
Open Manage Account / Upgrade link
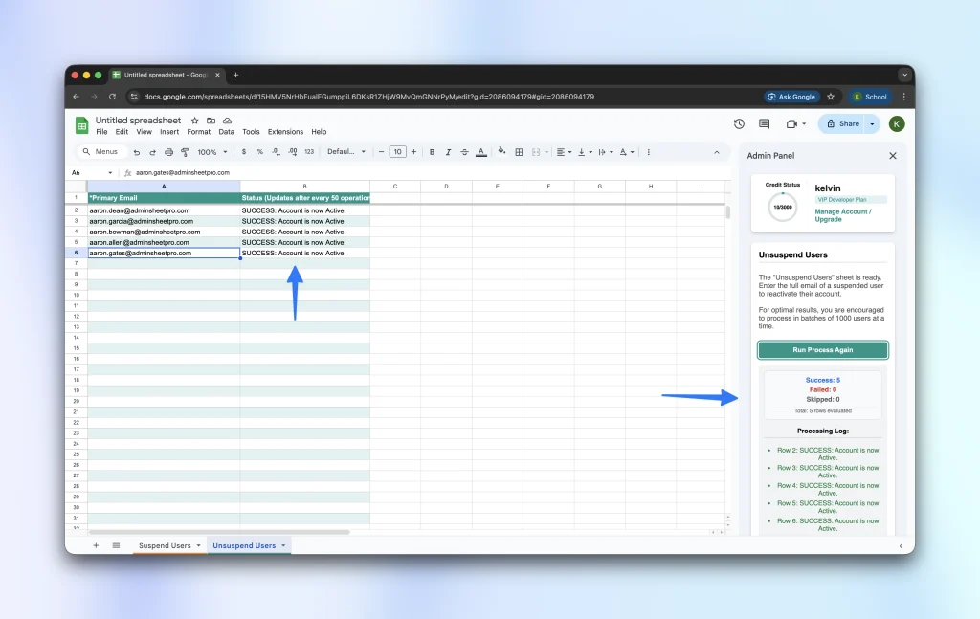coord(842,215)
